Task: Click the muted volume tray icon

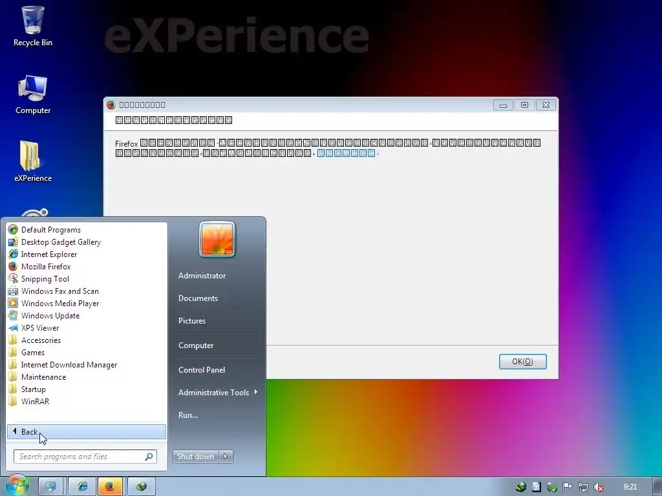Action: [598, 487]
